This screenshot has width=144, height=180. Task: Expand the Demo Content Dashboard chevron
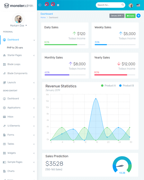[34, 99]
